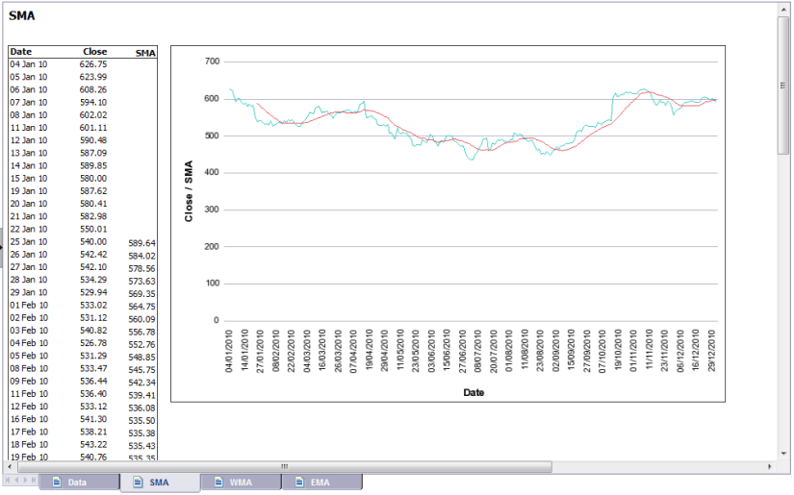The width and height of the screenshot is (794, 495).
Task: Click the SMA tab's sheet icon
Action: (x=138, y=482)
